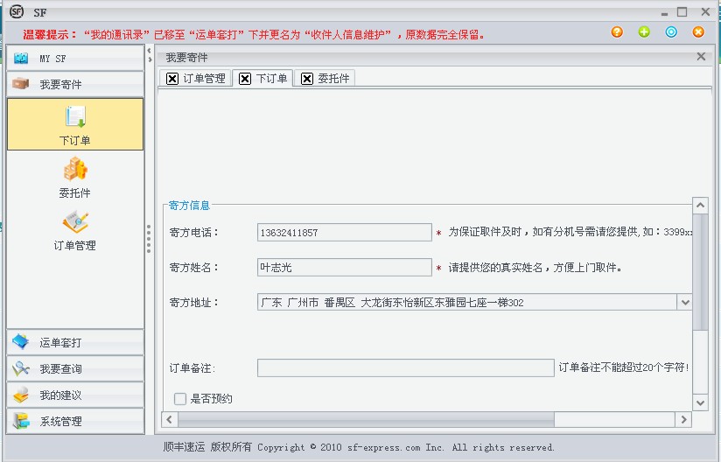Open 订单管理 icon in left panel

click(74, 222)
